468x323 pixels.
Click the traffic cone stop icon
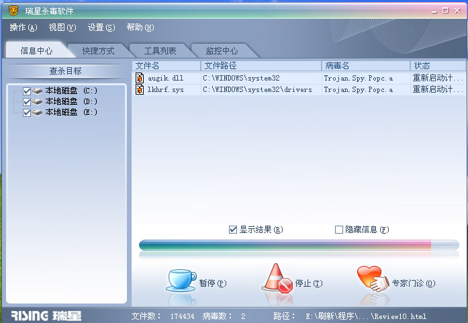[x=277, y=278]
